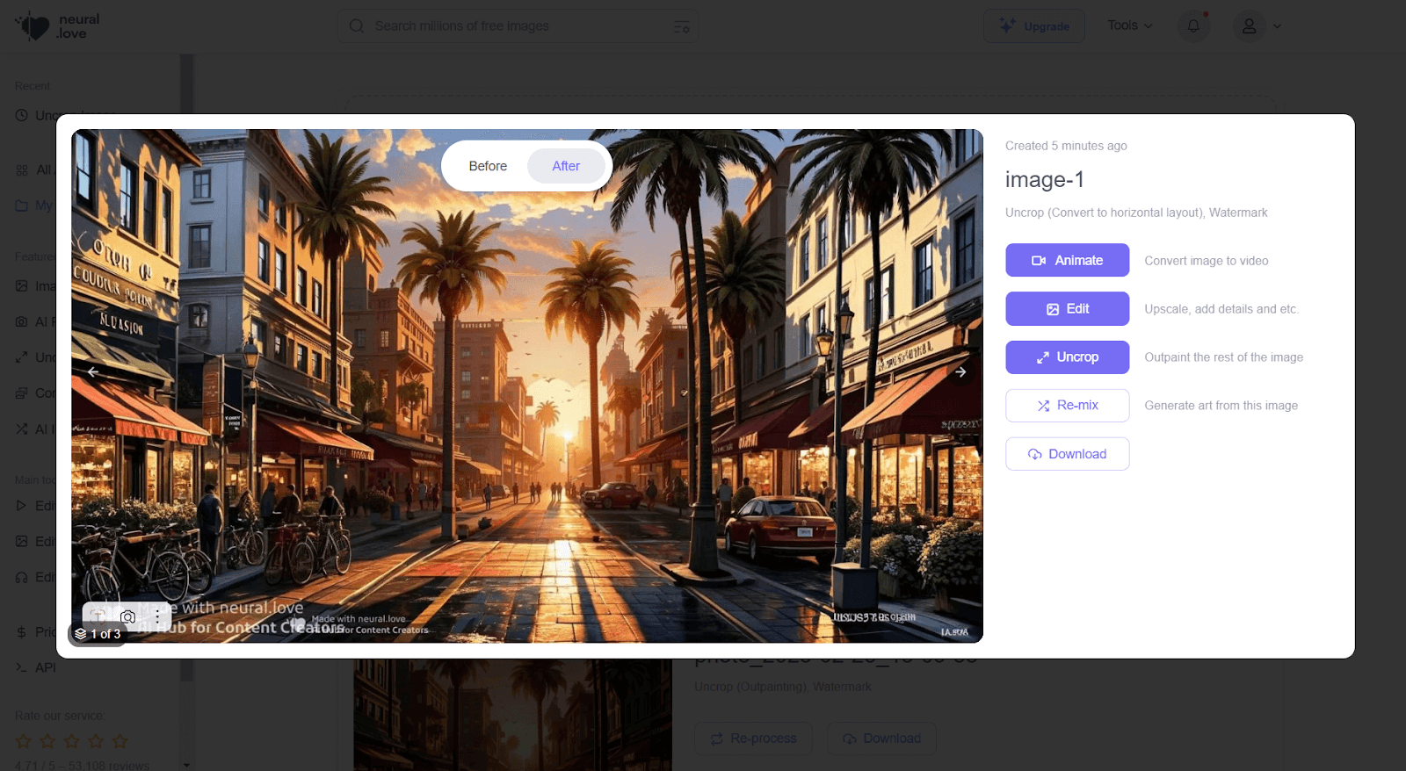This screenshot has width=1406, height=771.
Task: Open the three-dot options menu on the image
Action: tap(157, 616)
